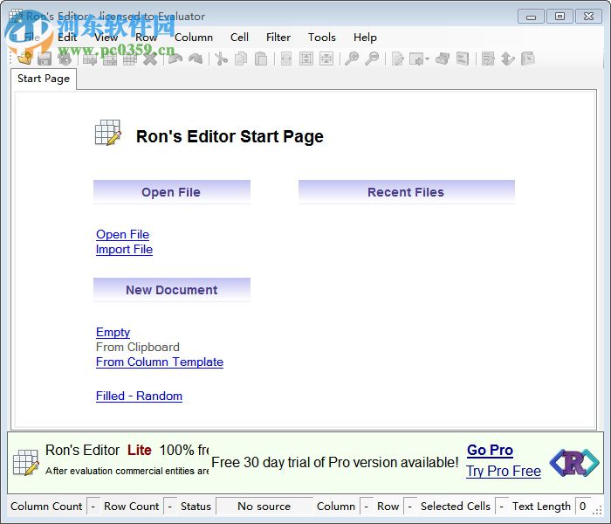
Task: Click the Copy toolbar icon
Action: point(241,59)
